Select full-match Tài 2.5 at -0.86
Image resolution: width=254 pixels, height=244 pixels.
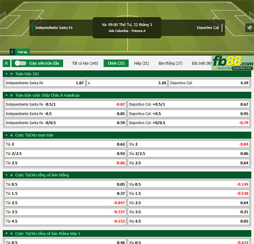pos(65,163)
